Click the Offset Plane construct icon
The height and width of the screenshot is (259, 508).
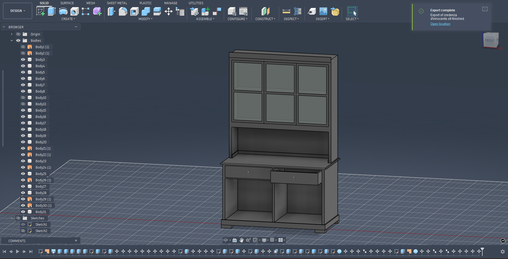265,11
